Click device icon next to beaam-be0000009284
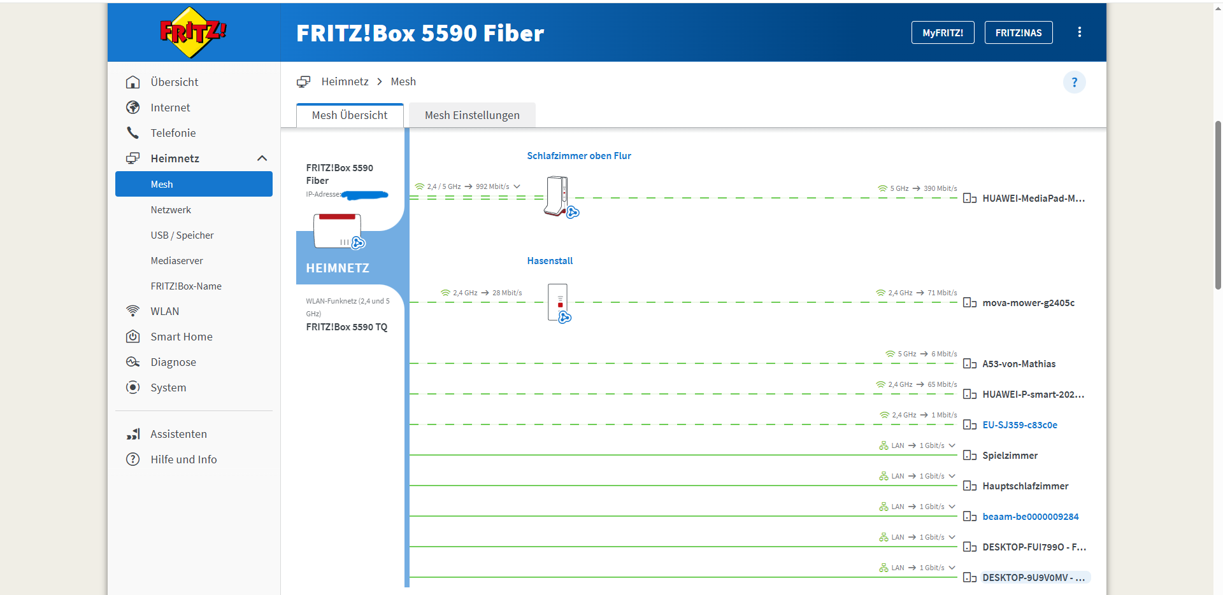1223x595 pixels. tap(969, 517)
